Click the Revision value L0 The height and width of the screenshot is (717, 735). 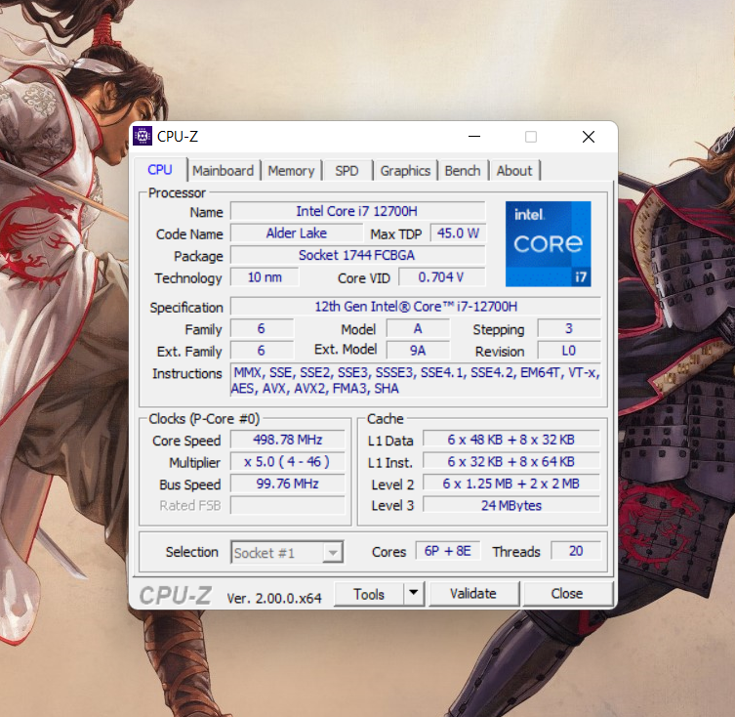(569, 351)
